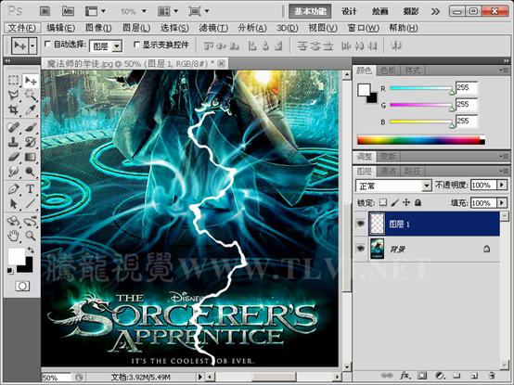The width and height of the screenshot is (514, 385).
Task: Switch to the 色板 tab
Action: [388, 71]
